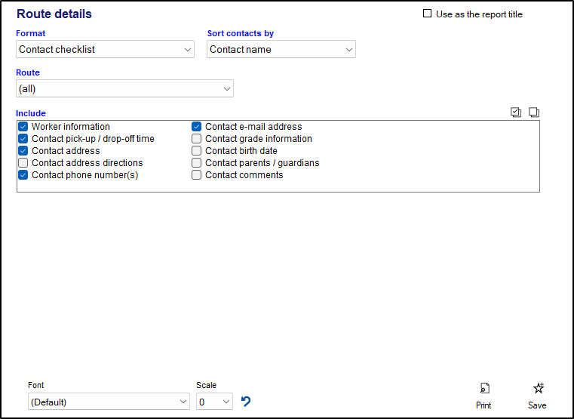574x419 pixels.
Task: Enable Contact grade information
Action: pyautogui.click(x=197, y=139)
